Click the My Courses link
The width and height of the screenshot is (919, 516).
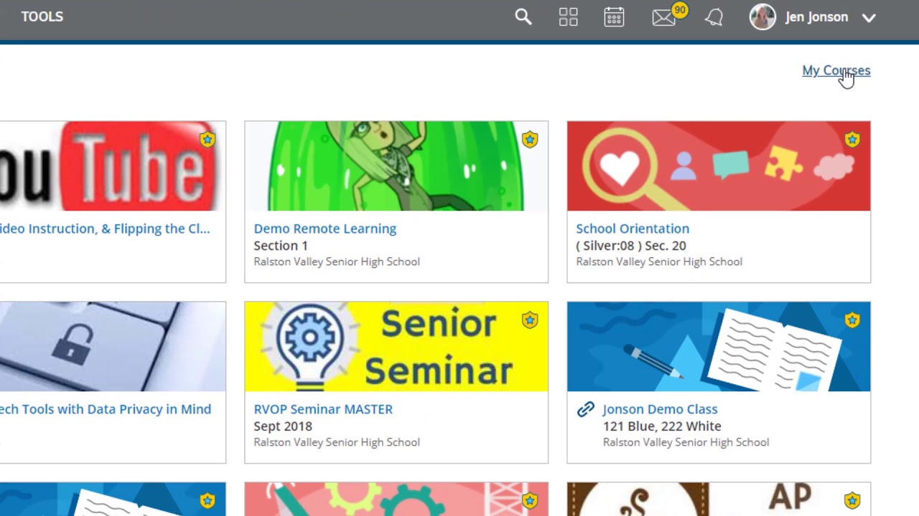(836, 70)
